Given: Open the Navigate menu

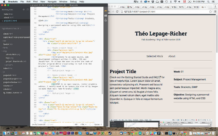Looking at the screenshot, I should click(52, 2).
